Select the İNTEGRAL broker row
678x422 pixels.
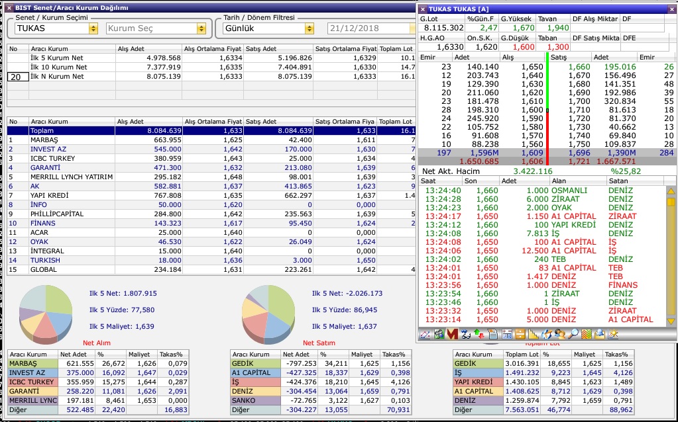pos(211,251)
